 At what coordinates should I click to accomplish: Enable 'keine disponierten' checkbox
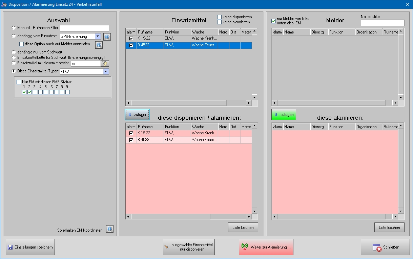(220, 17)
